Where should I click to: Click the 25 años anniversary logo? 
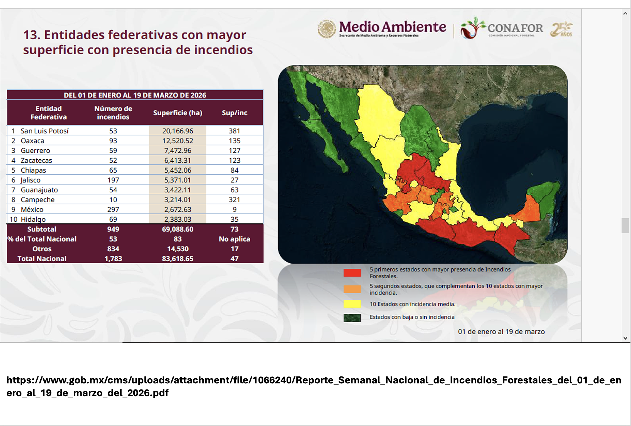click(x=561, y=30)
